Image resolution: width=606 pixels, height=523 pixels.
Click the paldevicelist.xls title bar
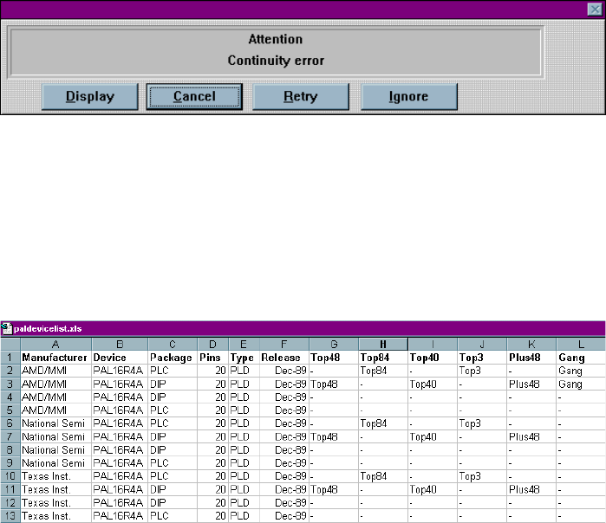[x=303, y=328]
